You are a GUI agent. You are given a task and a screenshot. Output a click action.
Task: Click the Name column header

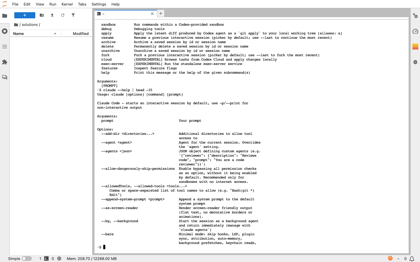[x=35, y=34]
